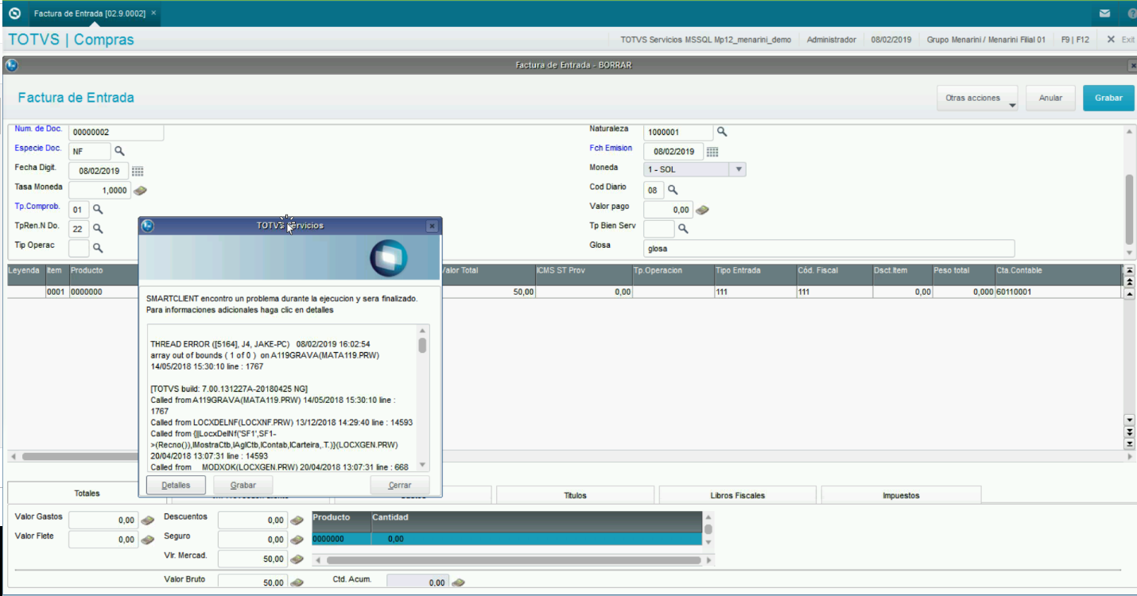Click Grupo Menarini / Menarini Filial 01 item

pyautogui.click(x=986, y=39)
